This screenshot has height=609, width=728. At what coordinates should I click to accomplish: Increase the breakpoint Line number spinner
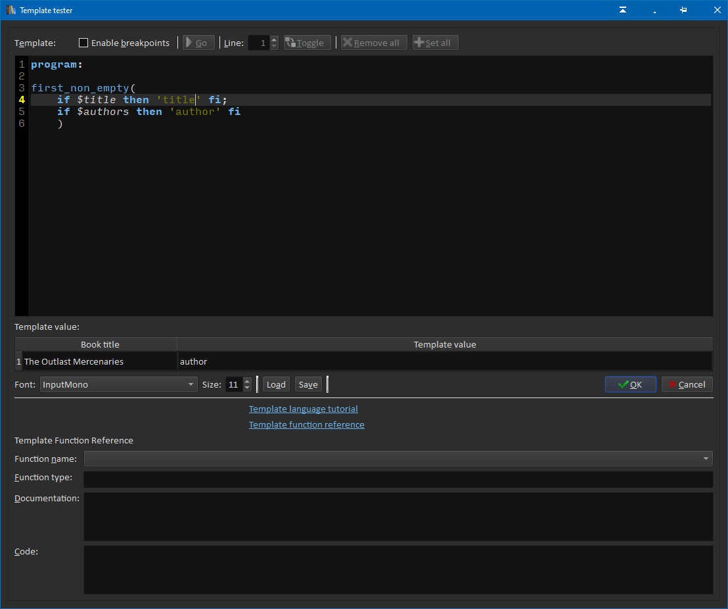[x=274, y=39]
